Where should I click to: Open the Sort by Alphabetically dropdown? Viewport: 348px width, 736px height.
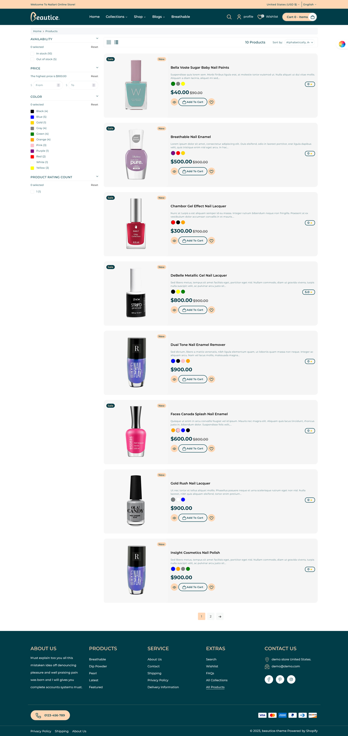point(300,42)
